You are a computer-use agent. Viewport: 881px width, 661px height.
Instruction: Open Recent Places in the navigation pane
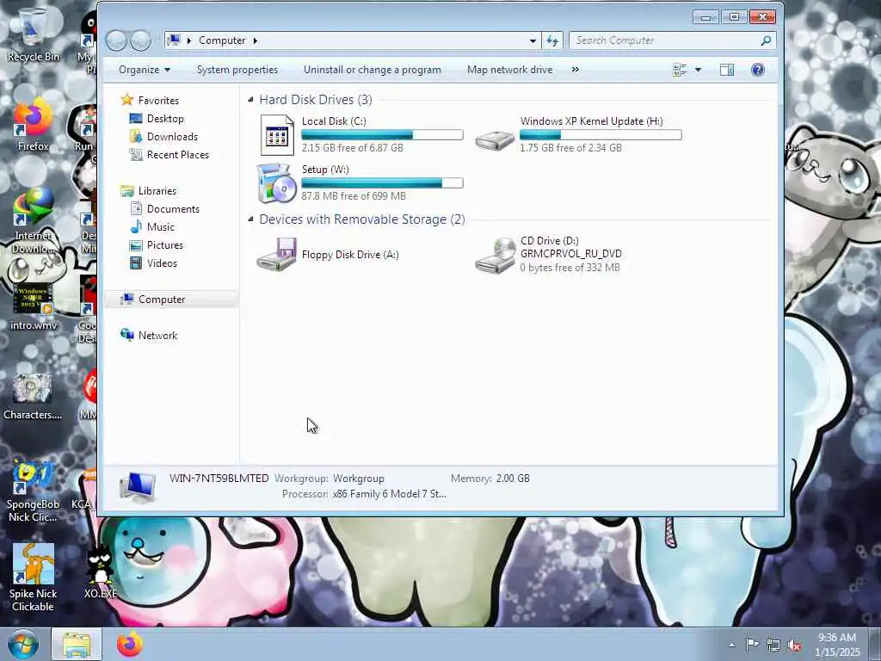point(177,155)
